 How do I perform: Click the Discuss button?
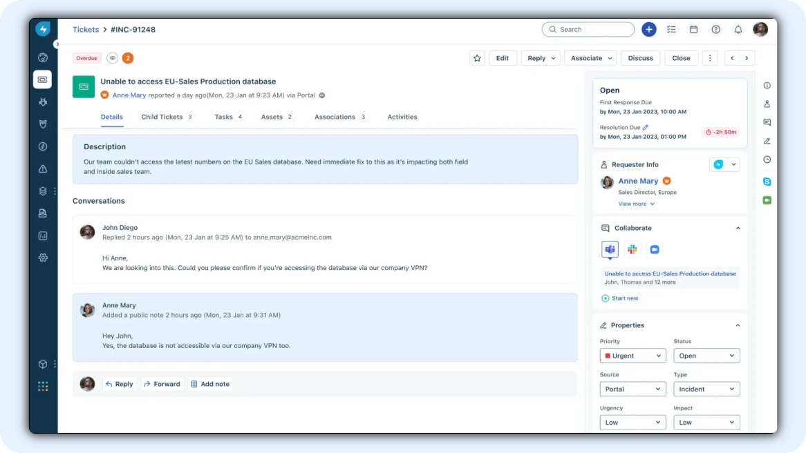point(640,59)
